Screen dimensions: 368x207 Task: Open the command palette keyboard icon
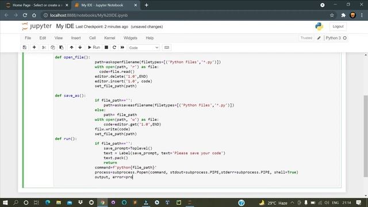167,48
